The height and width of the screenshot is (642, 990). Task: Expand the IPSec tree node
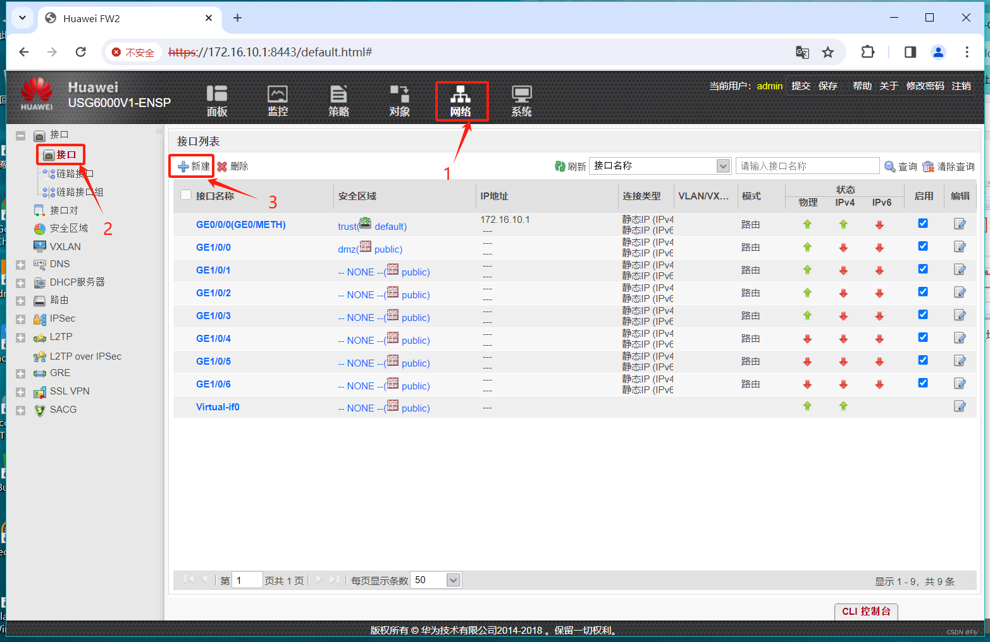20,319
